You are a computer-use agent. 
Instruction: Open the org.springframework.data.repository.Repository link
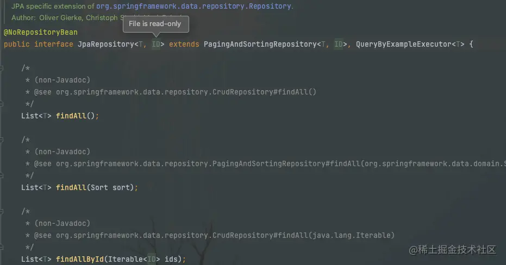(x=193, y=6)
